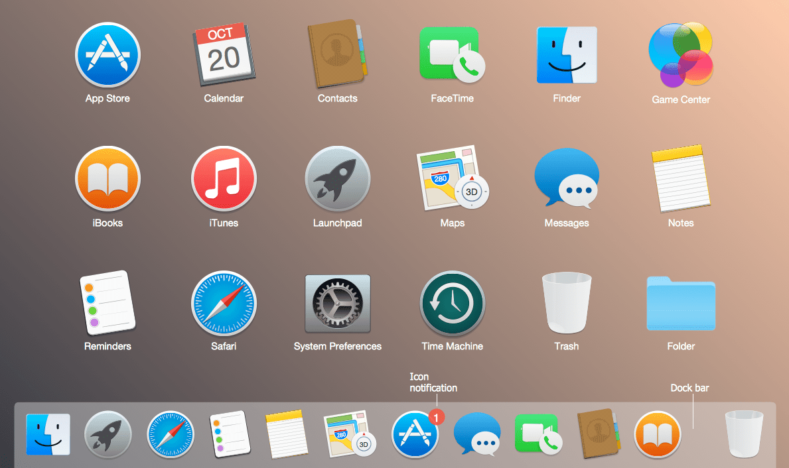
Task: Launch Time Machine backup
Action: coord(452,303)
